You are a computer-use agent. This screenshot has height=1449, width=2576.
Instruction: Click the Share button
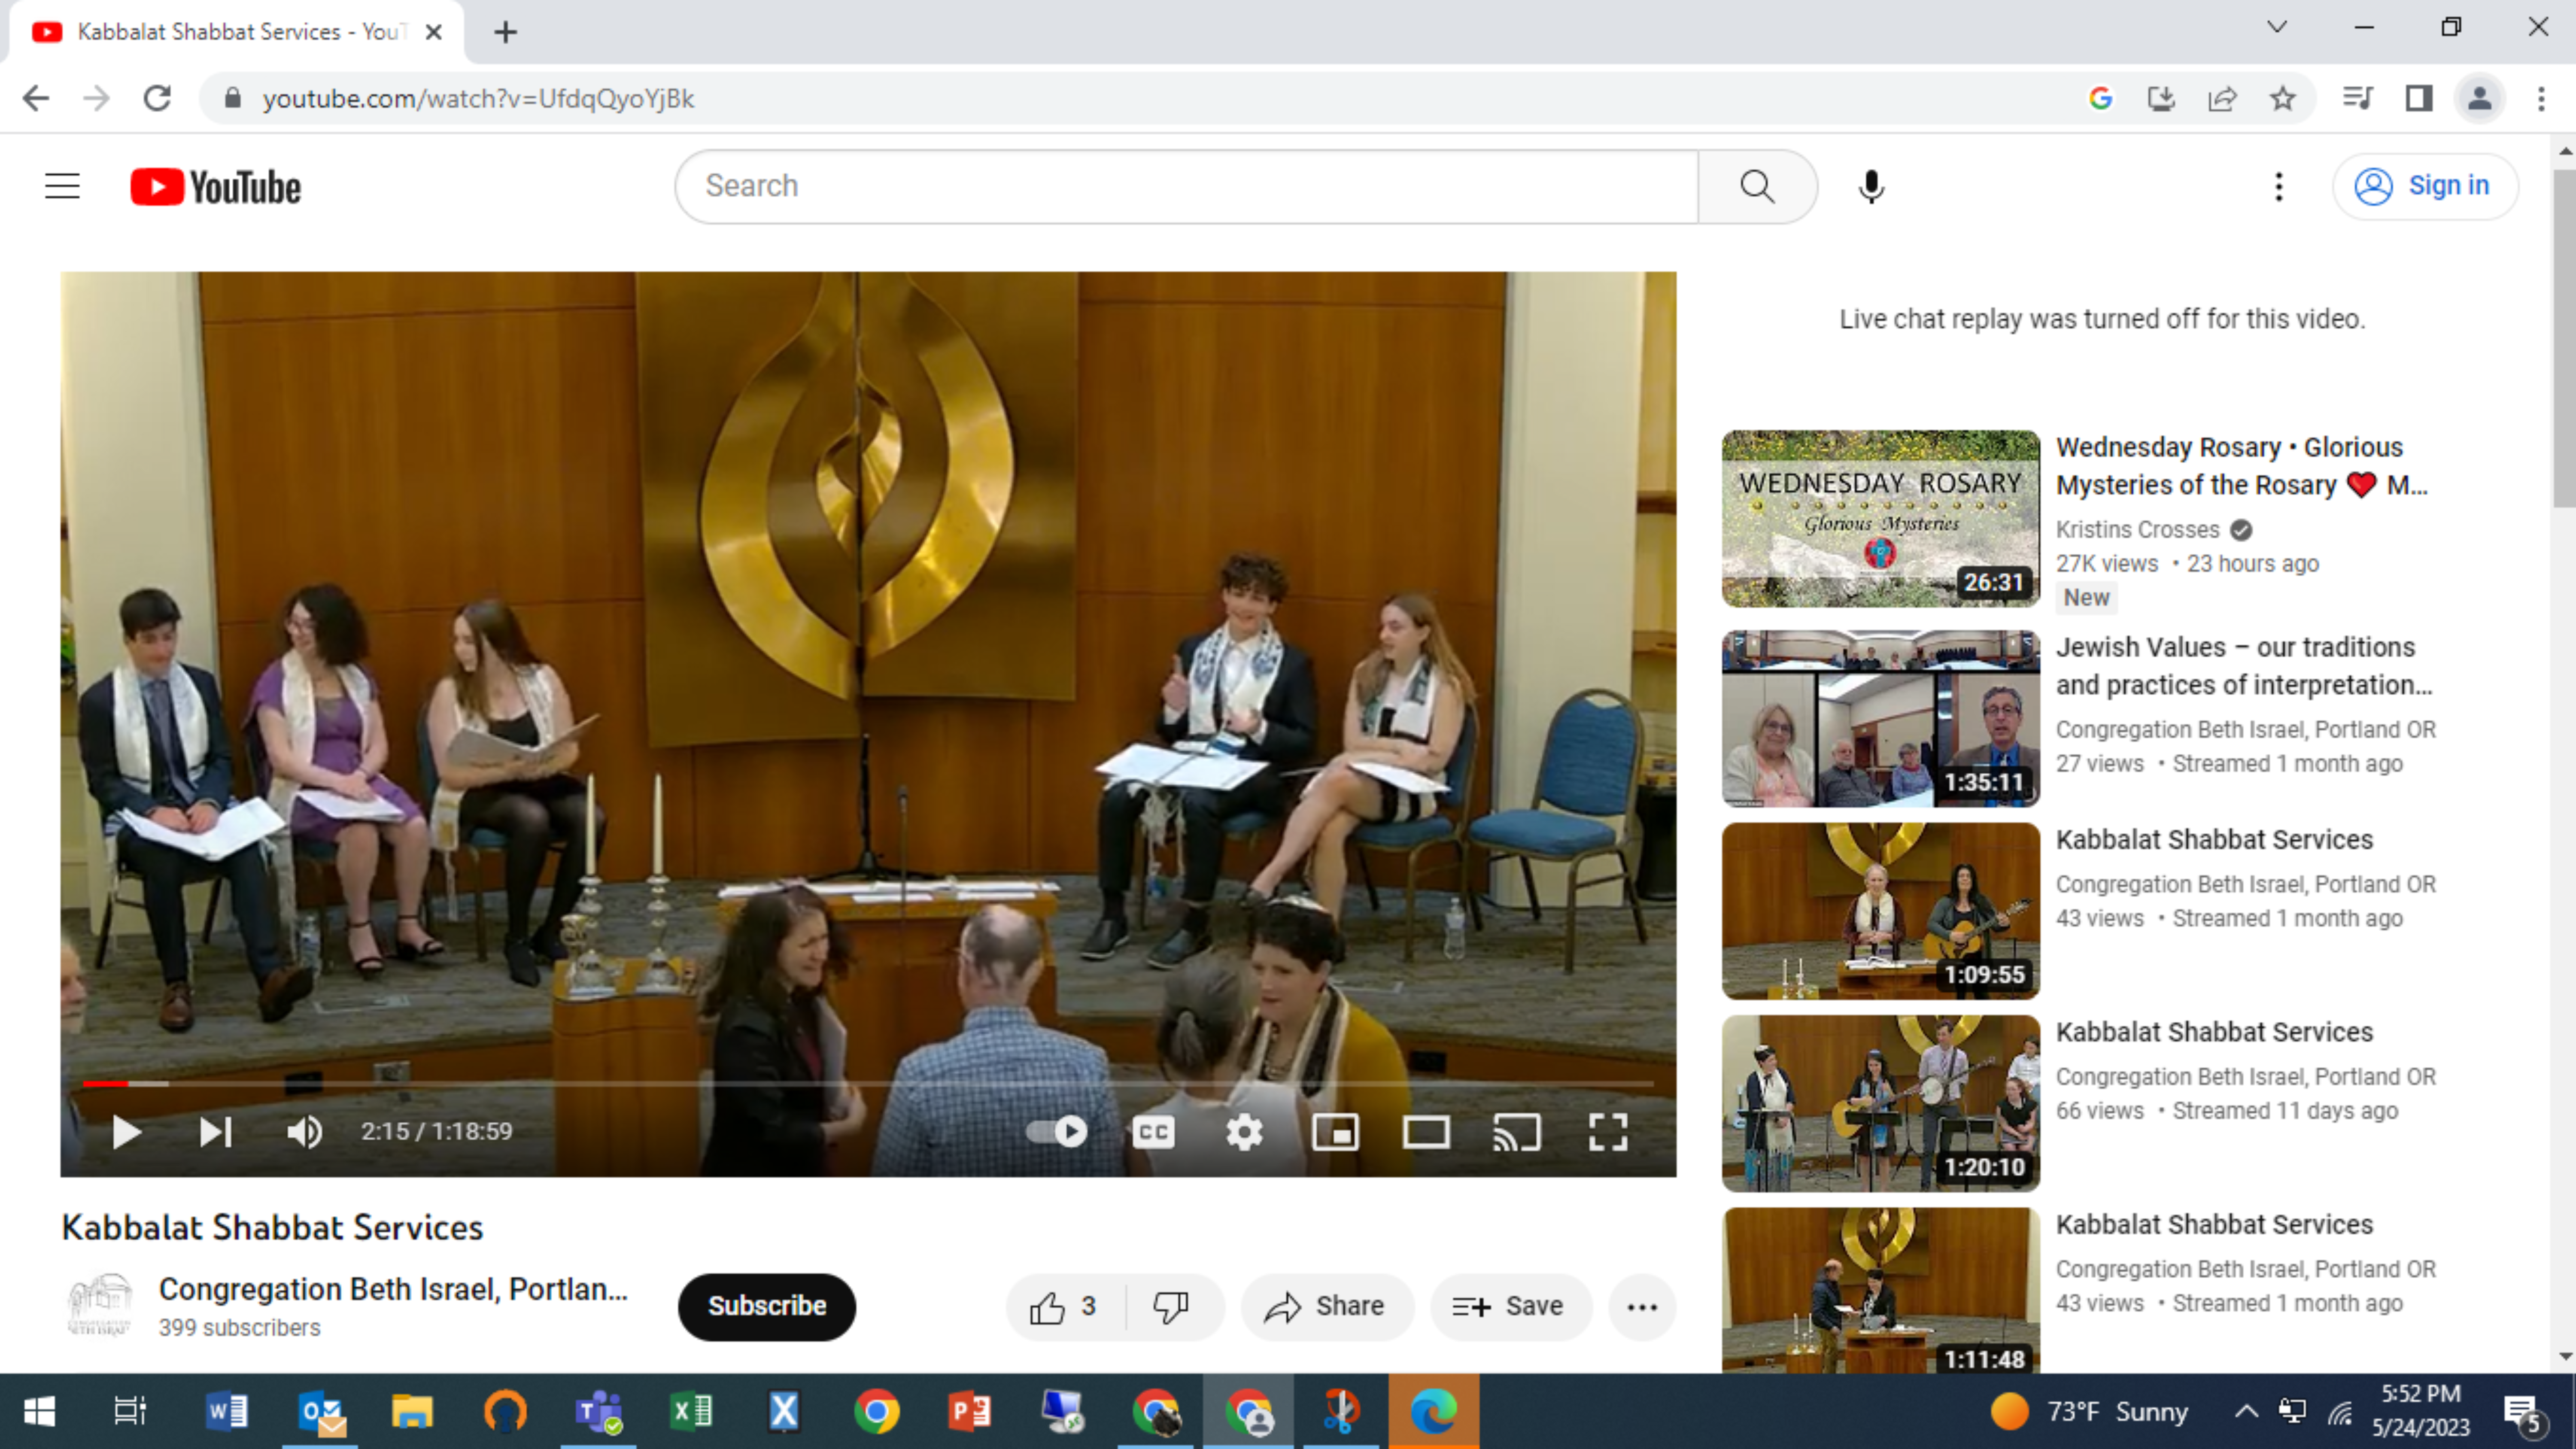coord(1326,1306)
